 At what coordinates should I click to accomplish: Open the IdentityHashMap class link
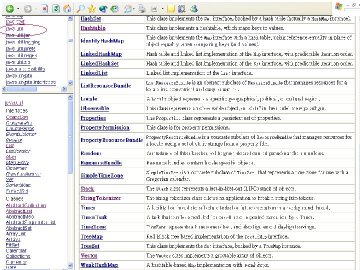(102, 41)
